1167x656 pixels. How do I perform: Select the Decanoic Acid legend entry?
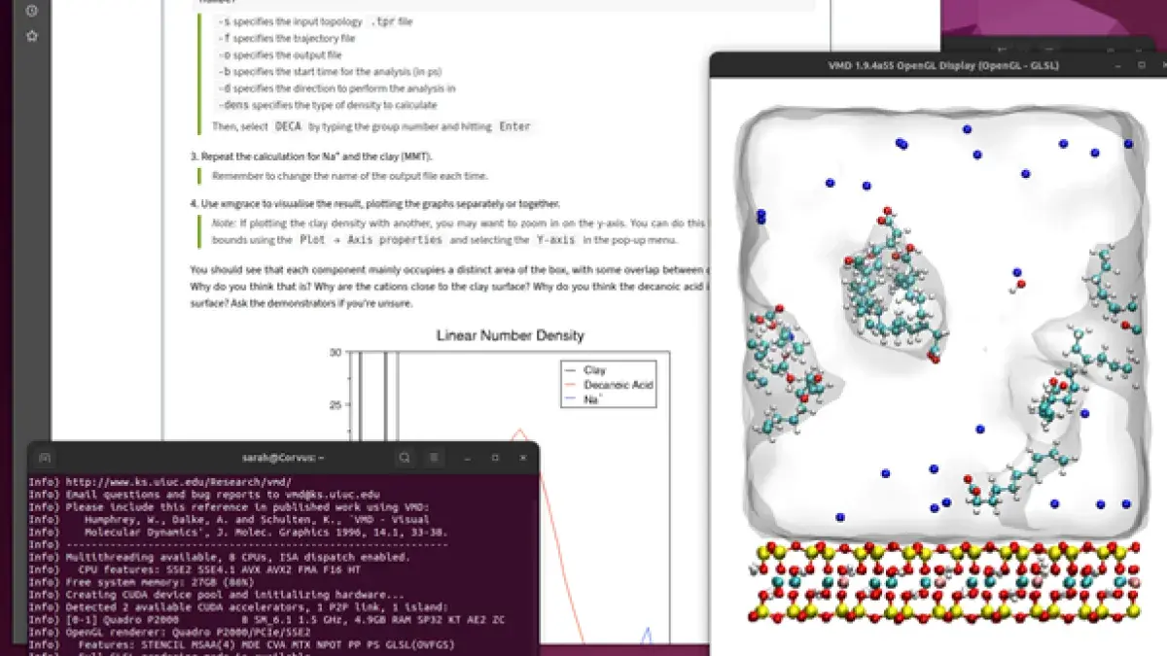click(617, 384)
